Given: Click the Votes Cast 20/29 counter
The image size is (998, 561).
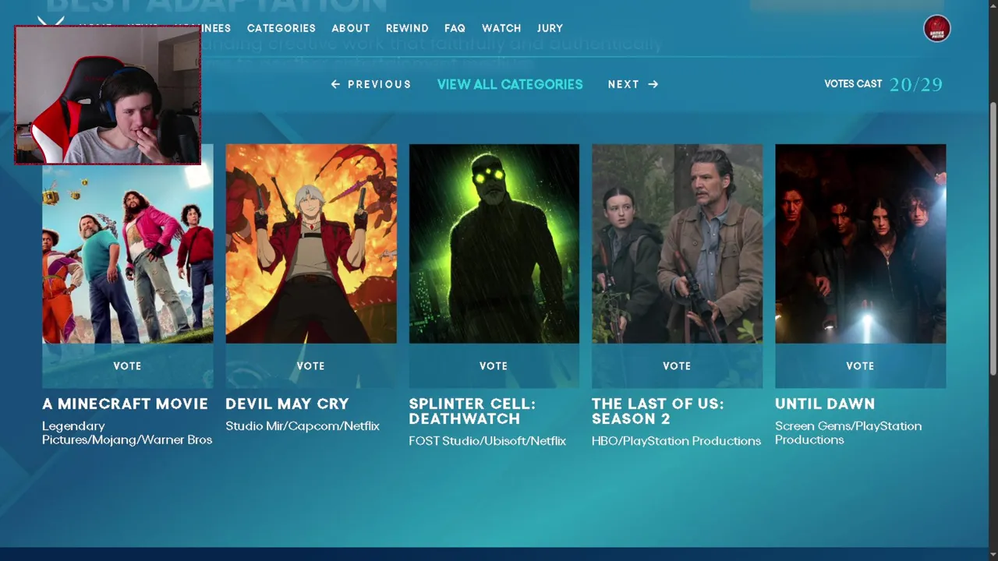Looking at the screenshot, I should click(x=883, y=84).
